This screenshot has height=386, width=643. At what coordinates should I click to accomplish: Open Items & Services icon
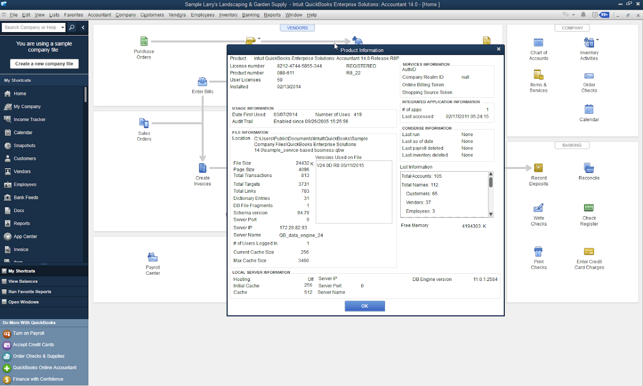tap(539, 75)
